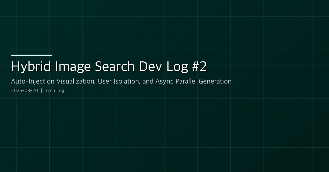Viewport: 329px width, 172px height.
Task: Click the dark grid background above the title
Action: (164, 27)
